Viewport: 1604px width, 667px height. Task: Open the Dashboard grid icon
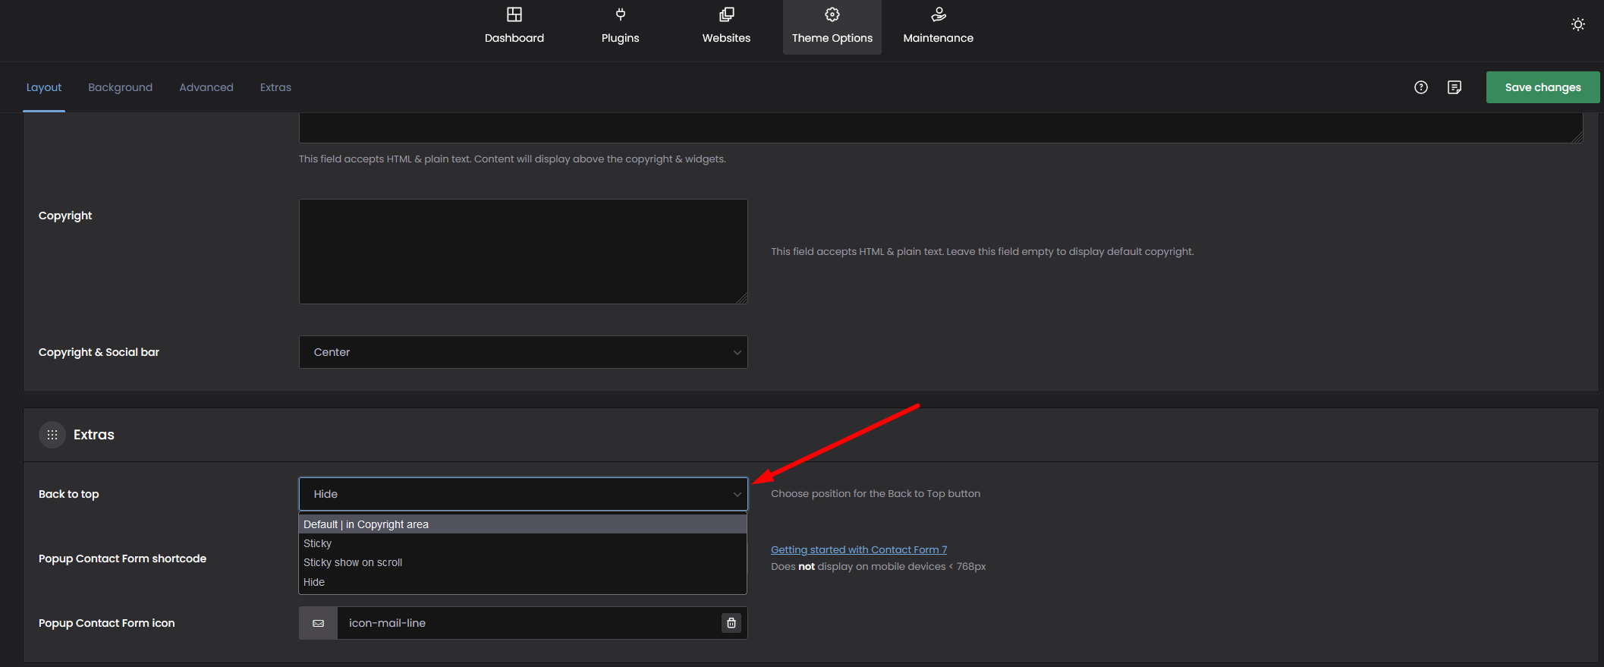[x=514, y=14]
